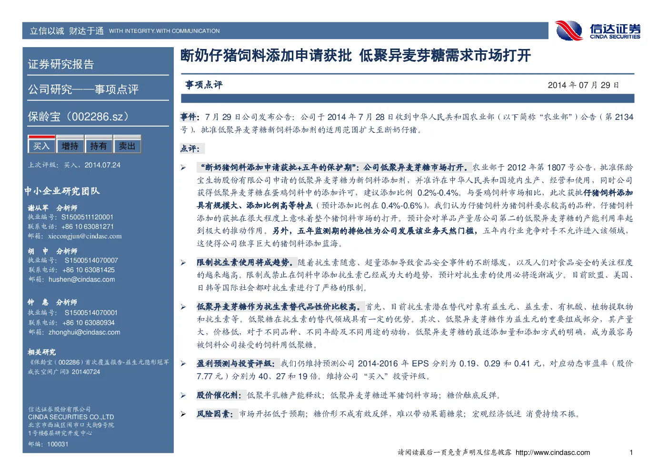
Task: Click analyst name 钟 惠 分析师
Action: coord(52,302)
